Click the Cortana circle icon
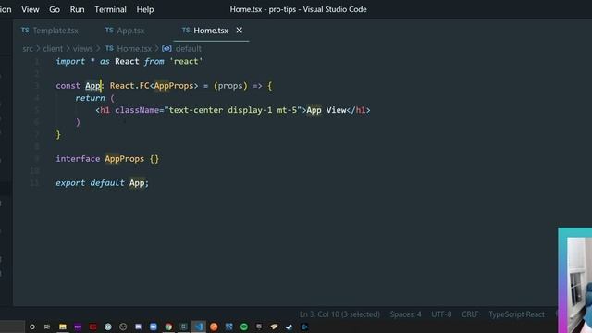 (32, 327)
